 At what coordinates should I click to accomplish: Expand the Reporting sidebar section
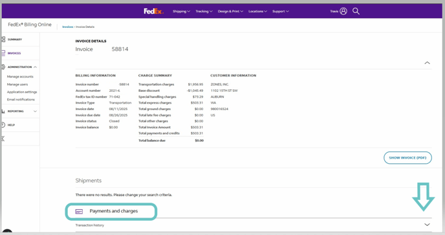pyautogui.click(x=35, y=111)
